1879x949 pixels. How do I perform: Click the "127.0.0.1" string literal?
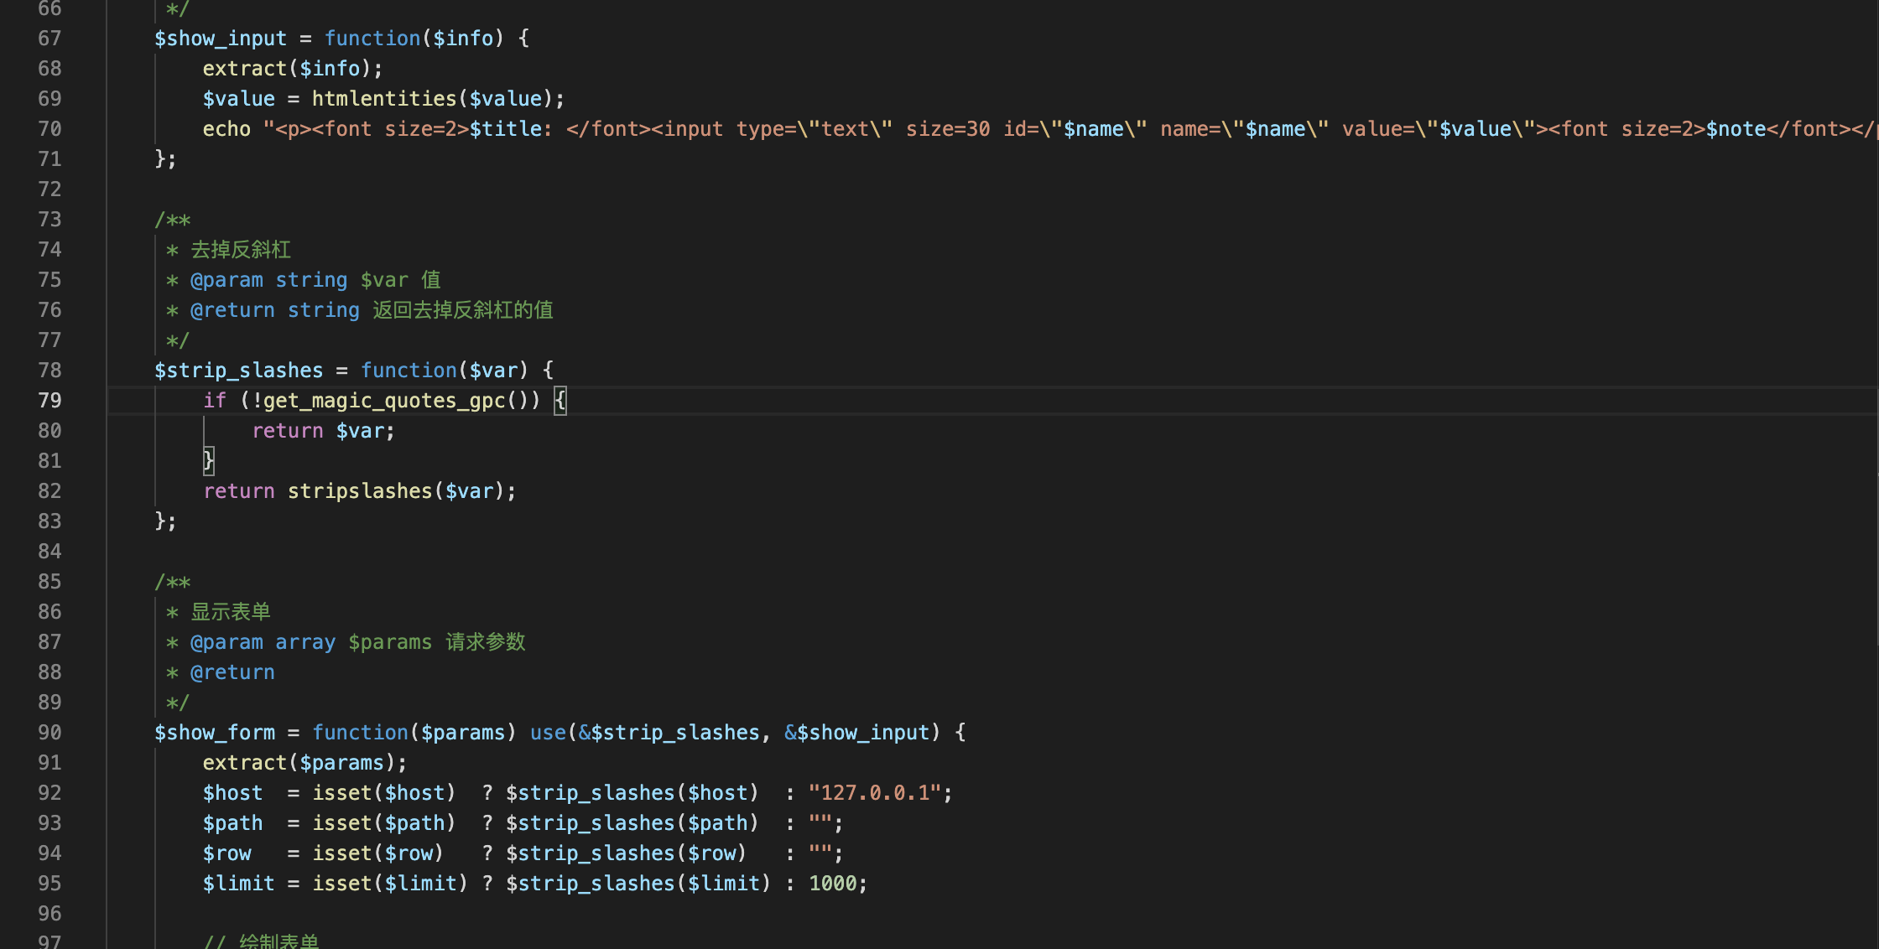(875, 793)
